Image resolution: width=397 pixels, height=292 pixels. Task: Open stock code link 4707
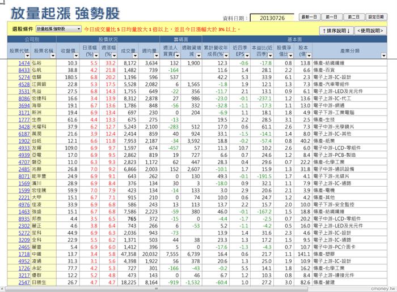point(24,162)
